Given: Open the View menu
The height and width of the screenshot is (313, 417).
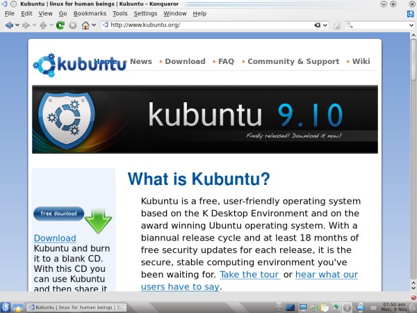Looking at the screenshot, I should pyautogui.click(x=45, y=14).
